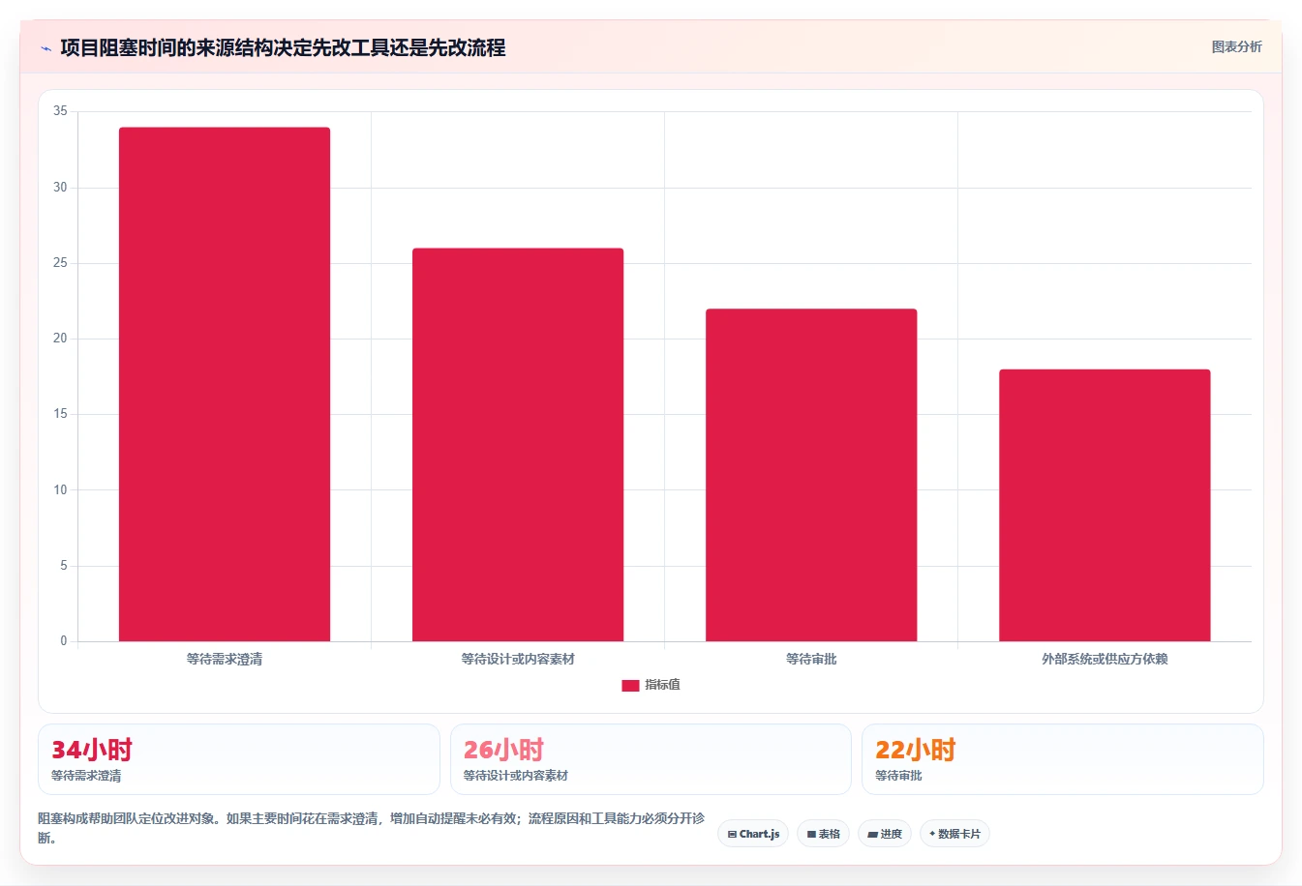Click the y-axis value 20
The image size is (1302, 886).
[60, 339]
